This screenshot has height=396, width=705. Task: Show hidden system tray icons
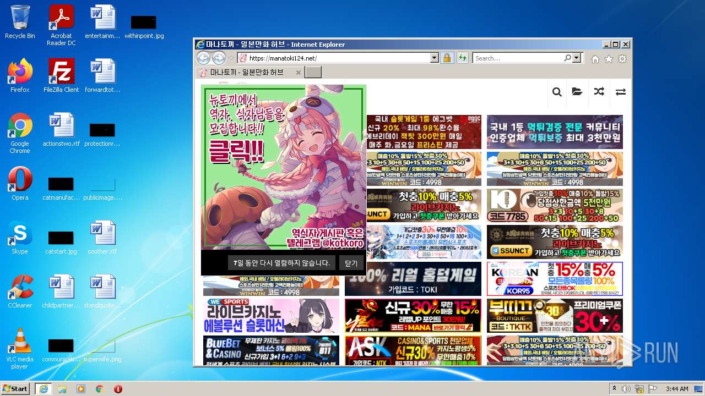pos(614,389)
